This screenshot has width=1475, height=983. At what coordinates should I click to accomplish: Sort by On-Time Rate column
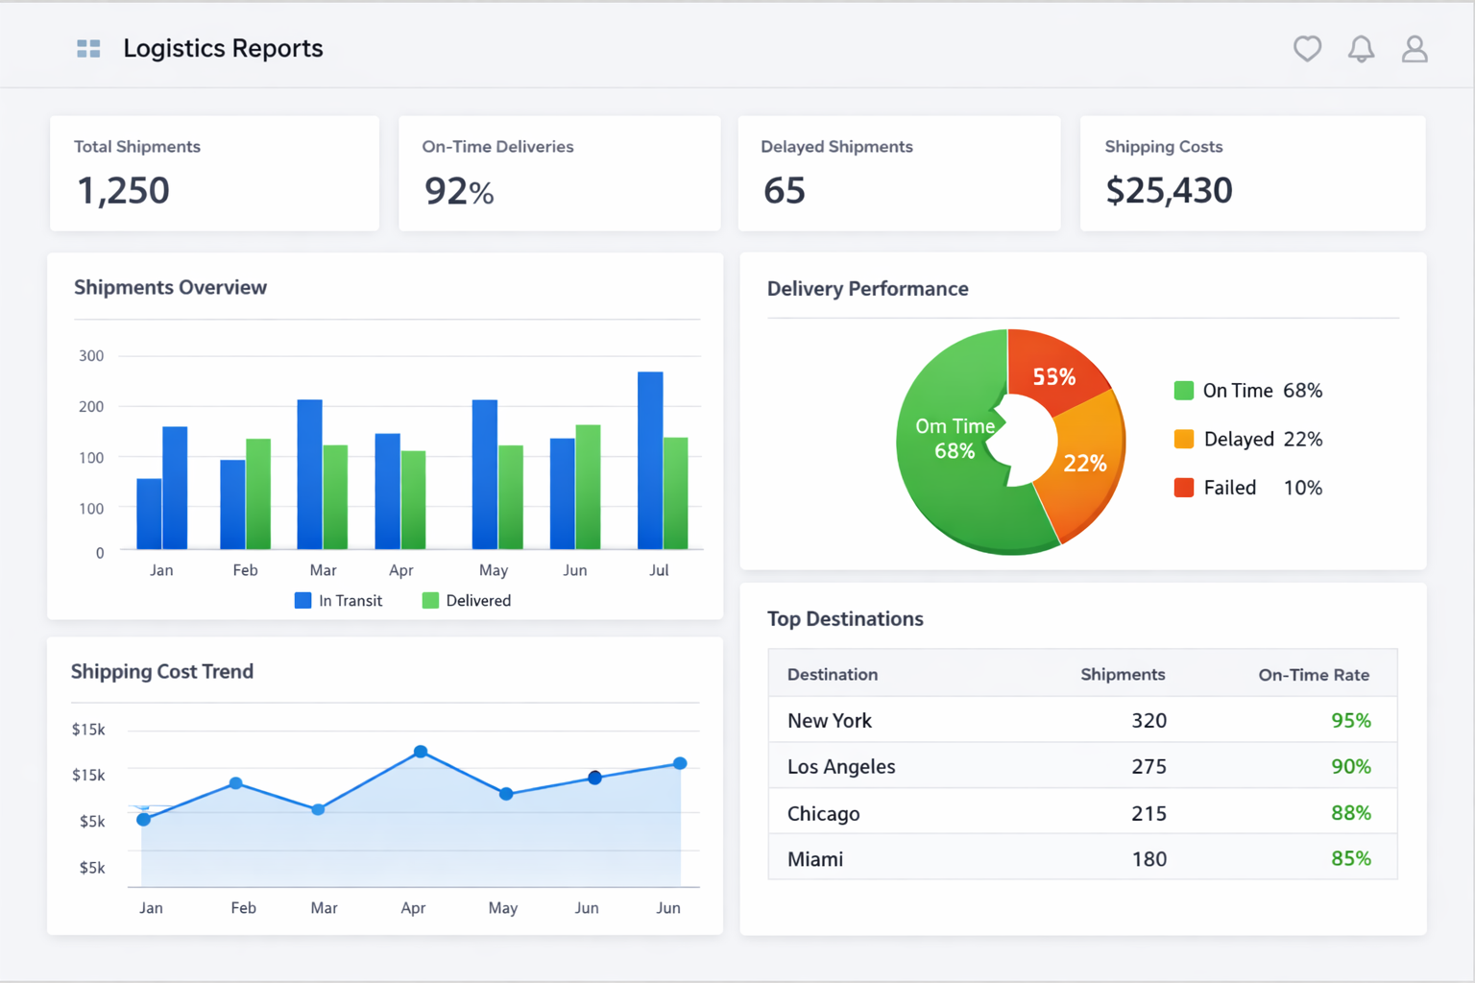1314,674
